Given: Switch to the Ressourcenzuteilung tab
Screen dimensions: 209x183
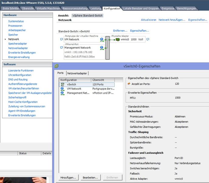Looking at the screenshot, I should point(75,9).
